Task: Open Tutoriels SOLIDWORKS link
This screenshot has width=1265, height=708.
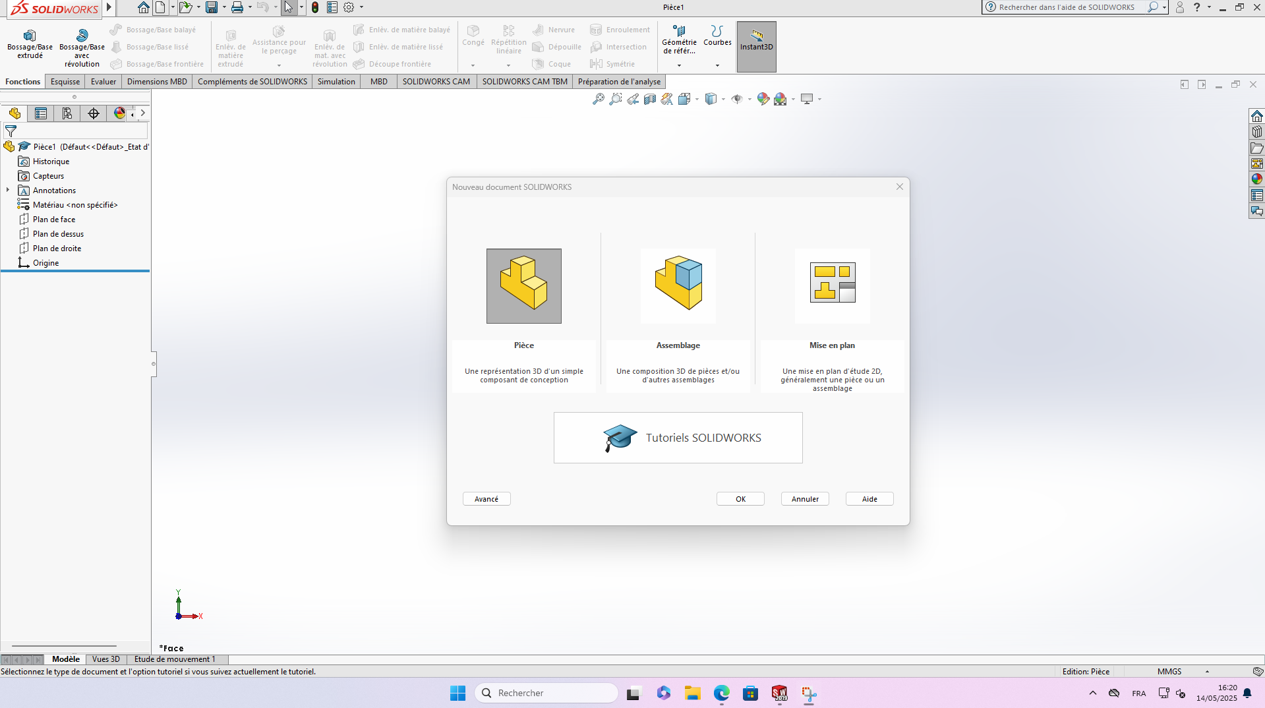Action: click(x=678, y=438)
